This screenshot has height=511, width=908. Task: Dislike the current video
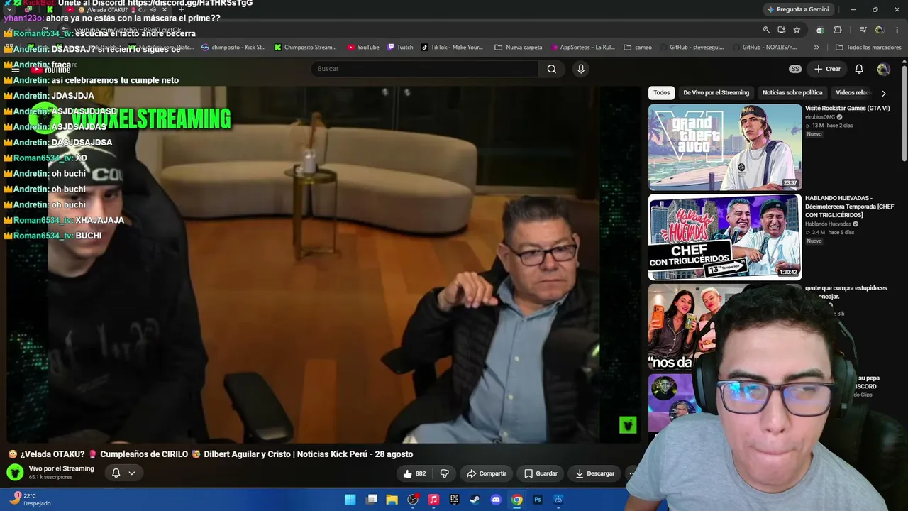point(445,473)
